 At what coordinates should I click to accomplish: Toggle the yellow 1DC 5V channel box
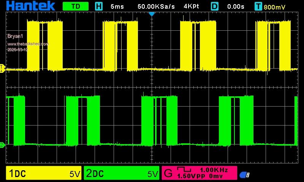(44, 174)
